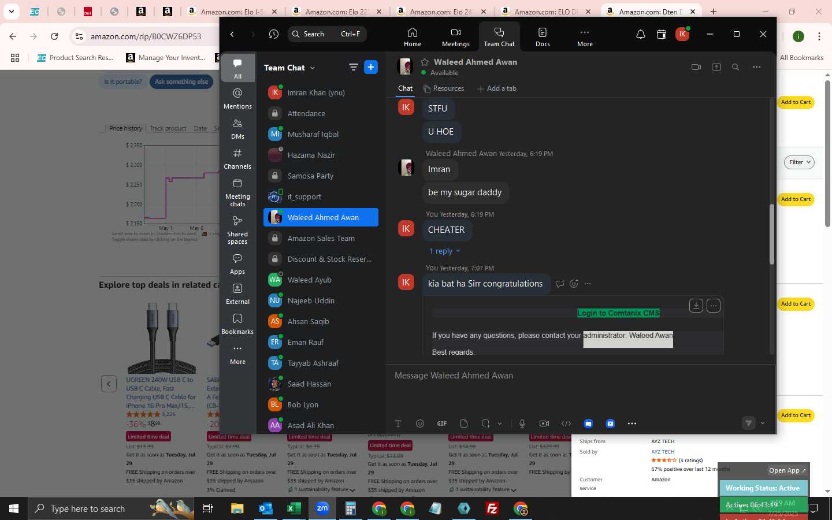Open the More menu in Zoom's top bar
Viewport: 832px width, 520px height.
point(585,37)
